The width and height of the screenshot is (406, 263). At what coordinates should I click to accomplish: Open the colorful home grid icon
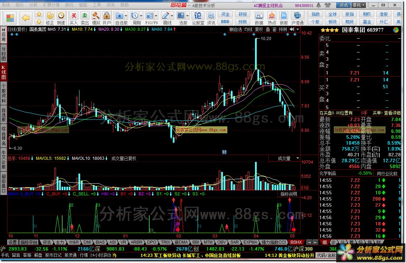coord(10,18)
